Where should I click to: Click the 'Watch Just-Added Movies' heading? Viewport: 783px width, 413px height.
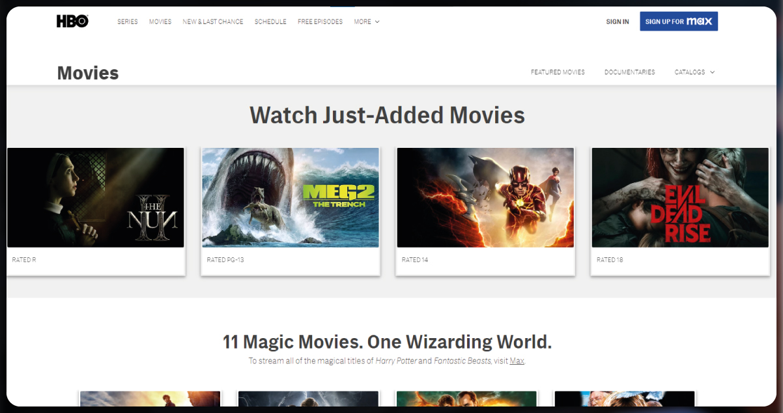388,115
